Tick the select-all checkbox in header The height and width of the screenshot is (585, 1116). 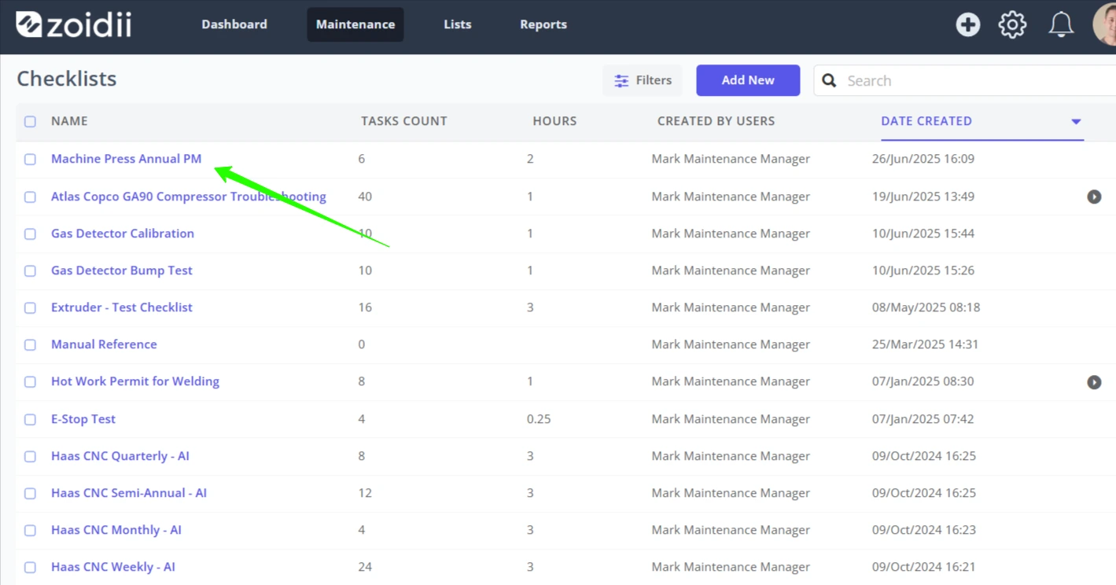coord(30,121)
